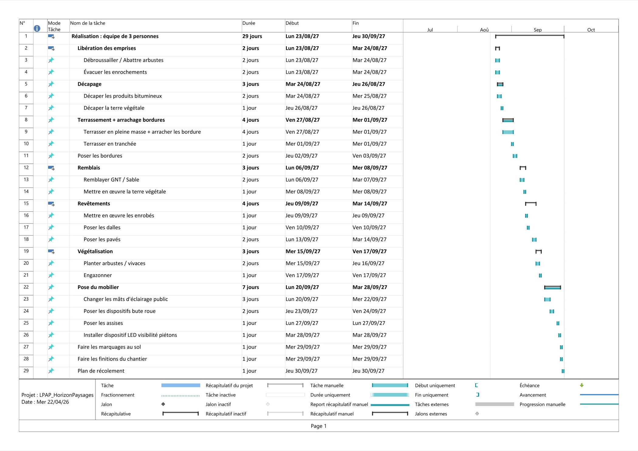Viewport: 638px width, 451px height.
Task: Select task Installer dispositif LED visibilité piétons
Action: (130, 335)
